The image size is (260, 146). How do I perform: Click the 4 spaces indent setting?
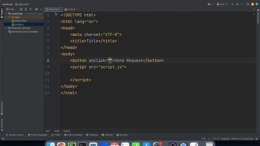(225, 139)
